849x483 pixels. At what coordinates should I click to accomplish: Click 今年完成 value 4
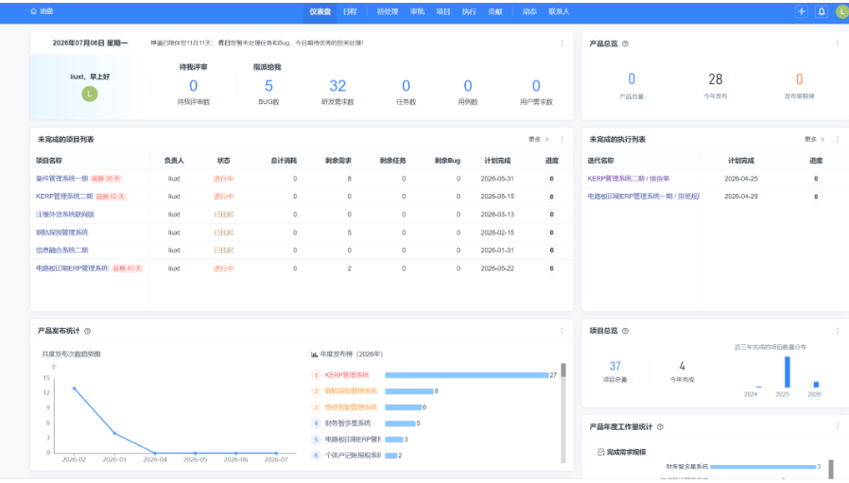[682, 367]
